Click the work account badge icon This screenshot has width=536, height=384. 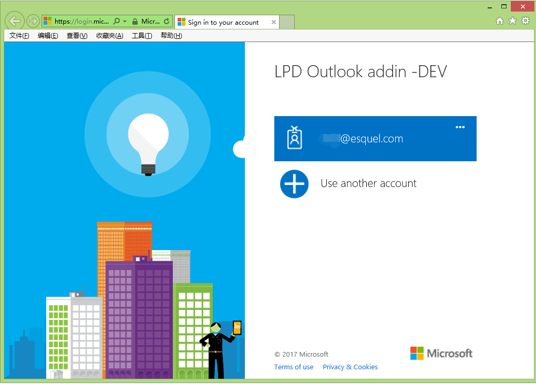pyautogui.click(x=294, y=137)
